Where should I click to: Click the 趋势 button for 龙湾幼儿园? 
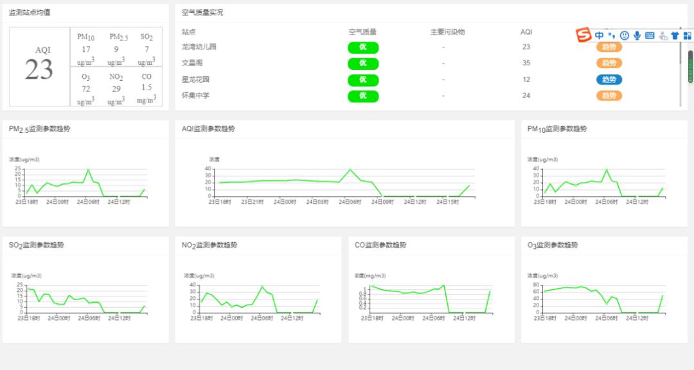pyautogui.click(x=609, y=47)
